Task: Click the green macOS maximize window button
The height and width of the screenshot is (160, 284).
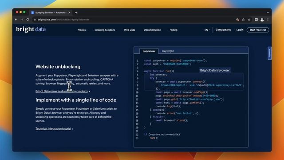Action: coord(24,12)
